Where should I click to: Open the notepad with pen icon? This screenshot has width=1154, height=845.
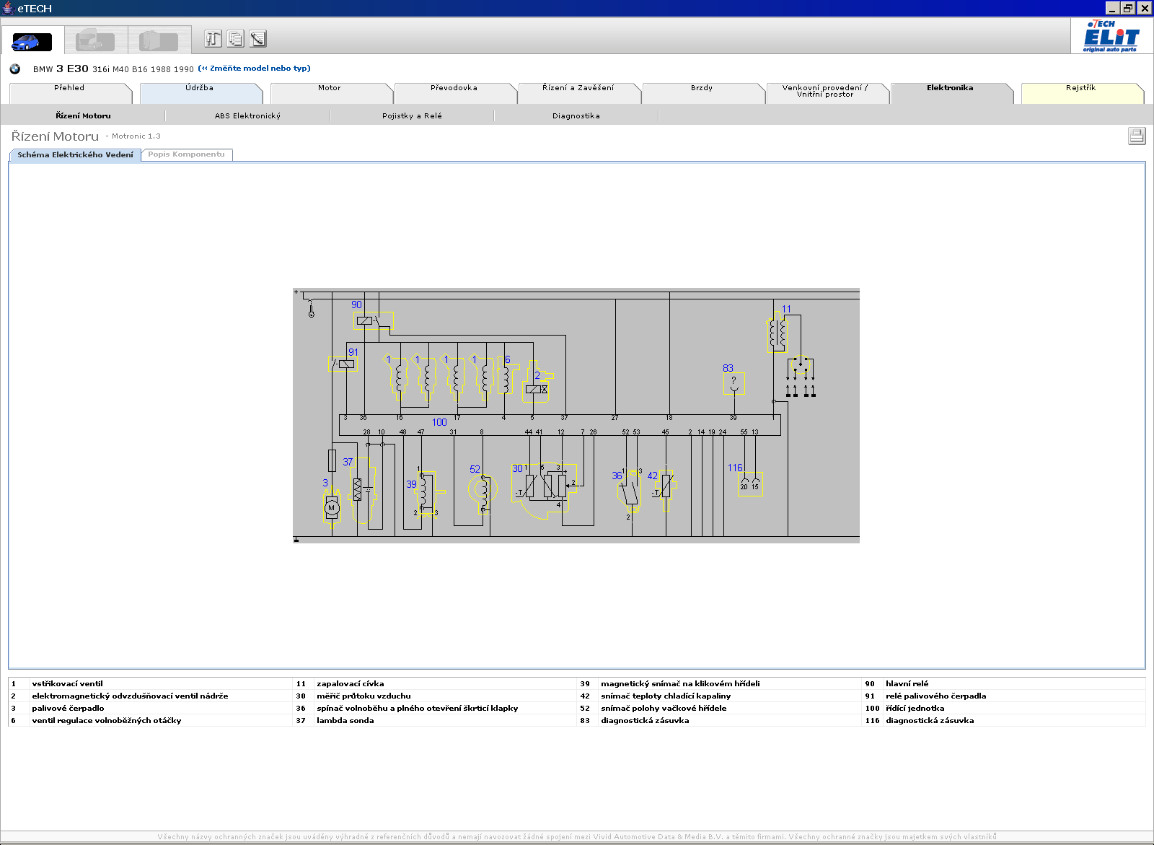[257, 39]
